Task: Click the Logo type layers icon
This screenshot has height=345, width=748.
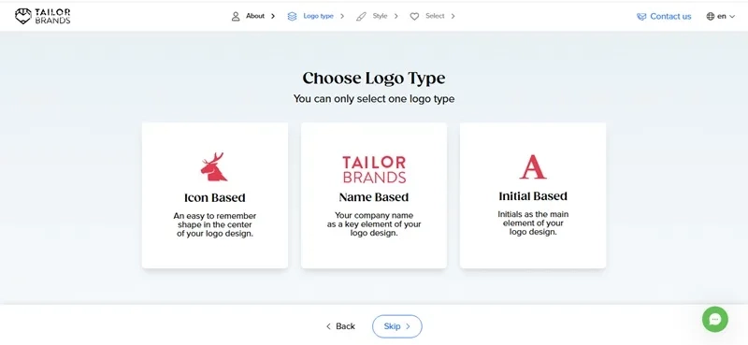Action: click(x=292, y=16)
